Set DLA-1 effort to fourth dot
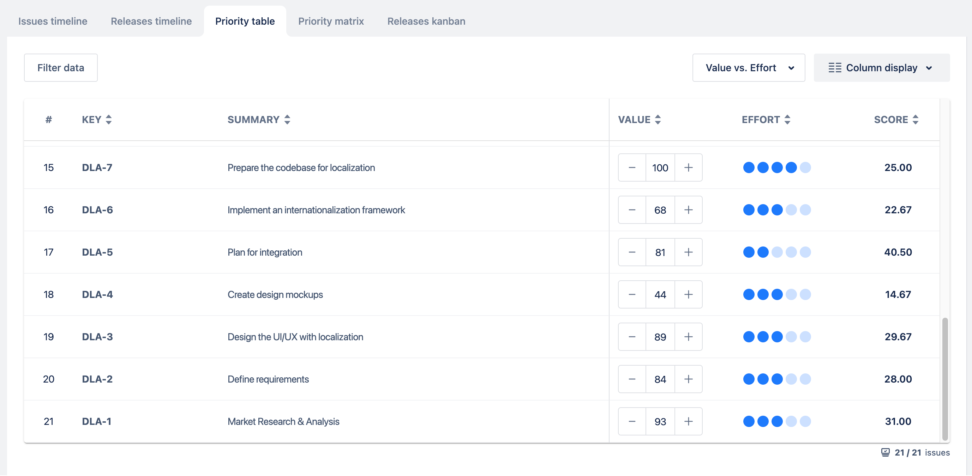This screenshot has width=972, height=476. (x=791, y=421)
